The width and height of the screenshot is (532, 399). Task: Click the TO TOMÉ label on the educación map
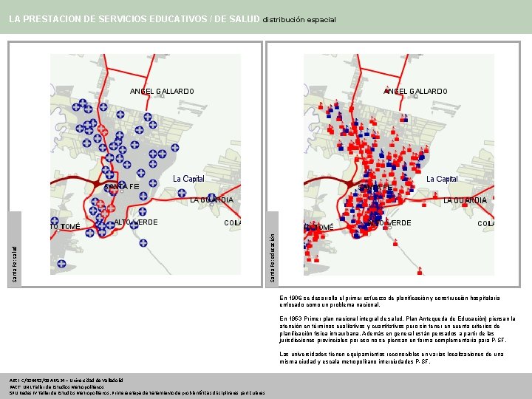[x=319, y=227]
